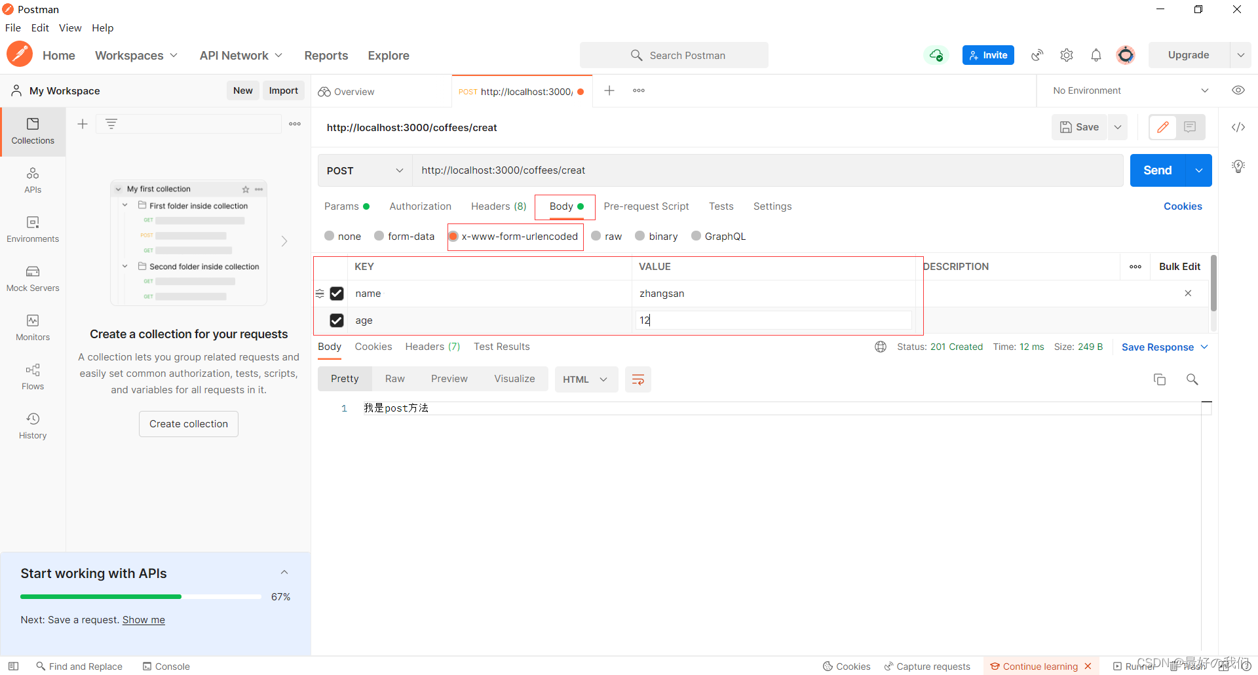The width and height of the screenshot is (1258, 675).
Task: Open the Upgrade dropdown arrow
Action: (1240, 55)
